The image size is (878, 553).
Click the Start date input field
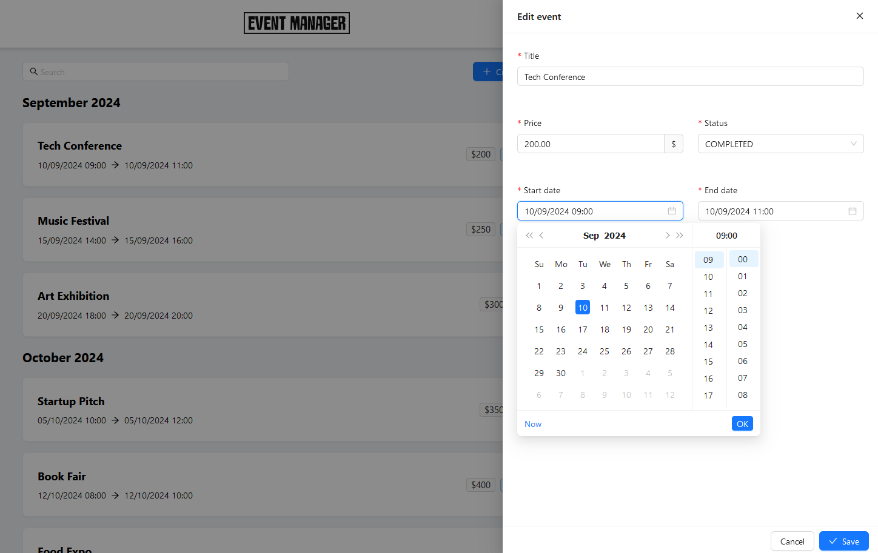(x=600, y=211)
